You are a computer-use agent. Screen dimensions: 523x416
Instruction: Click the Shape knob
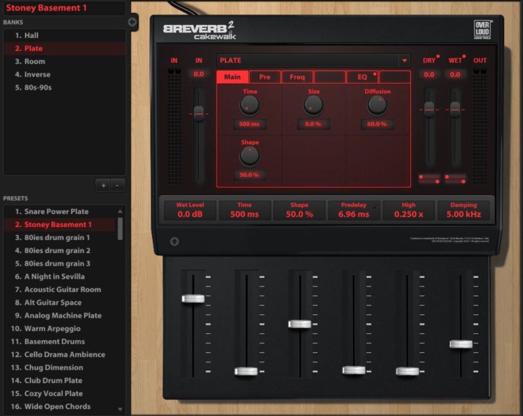[x=249, y=156]
